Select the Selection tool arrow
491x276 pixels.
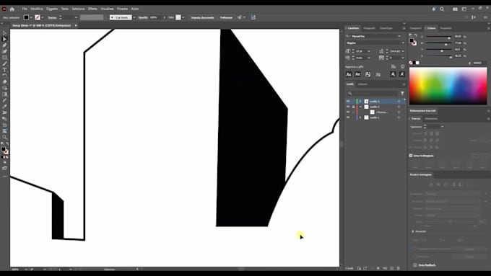tap(4, 33)
